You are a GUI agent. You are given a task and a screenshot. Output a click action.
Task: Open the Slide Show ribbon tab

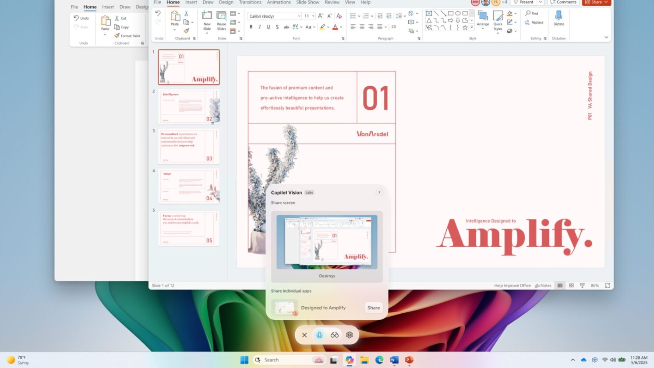click(308, 3)
